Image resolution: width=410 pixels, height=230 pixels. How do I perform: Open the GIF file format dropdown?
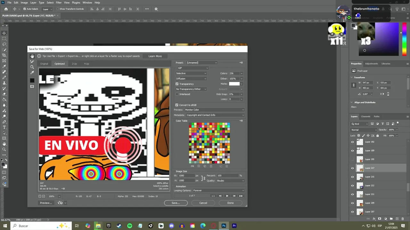193,68
